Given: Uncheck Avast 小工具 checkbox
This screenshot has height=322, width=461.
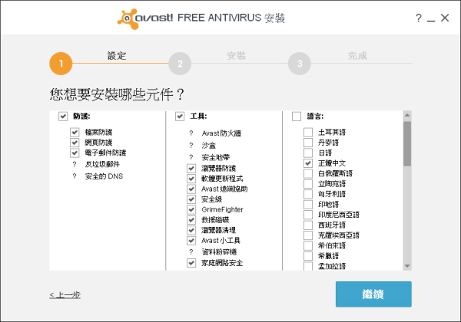Looking at the screenshot, I should tap(191, 241).
